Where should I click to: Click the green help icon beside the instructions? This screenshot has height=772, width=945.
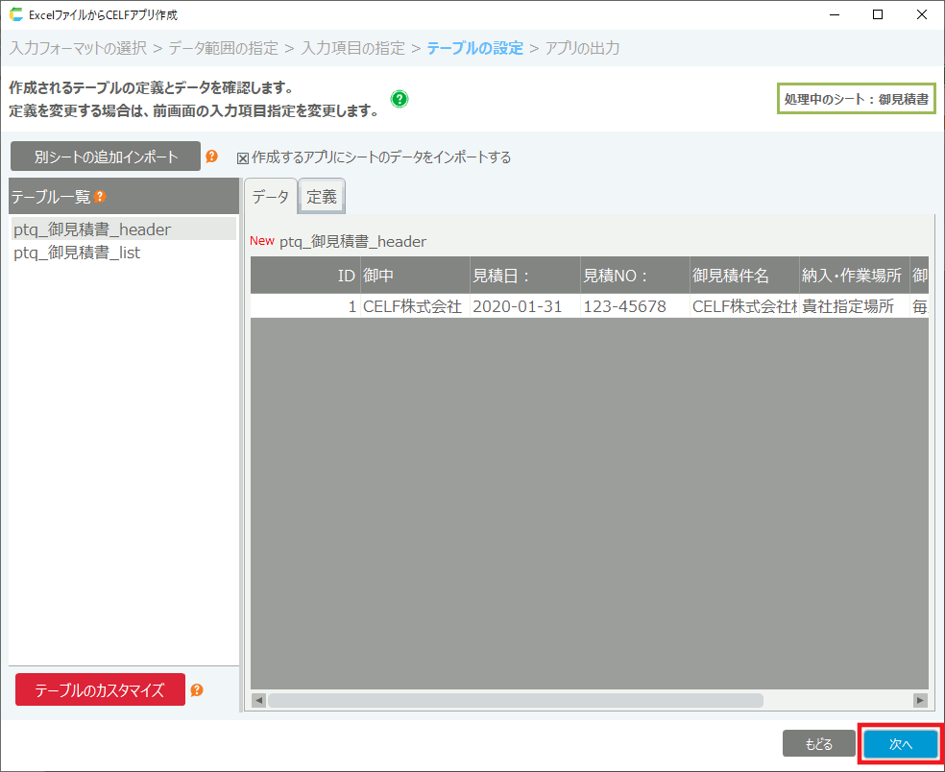[400, 99]
